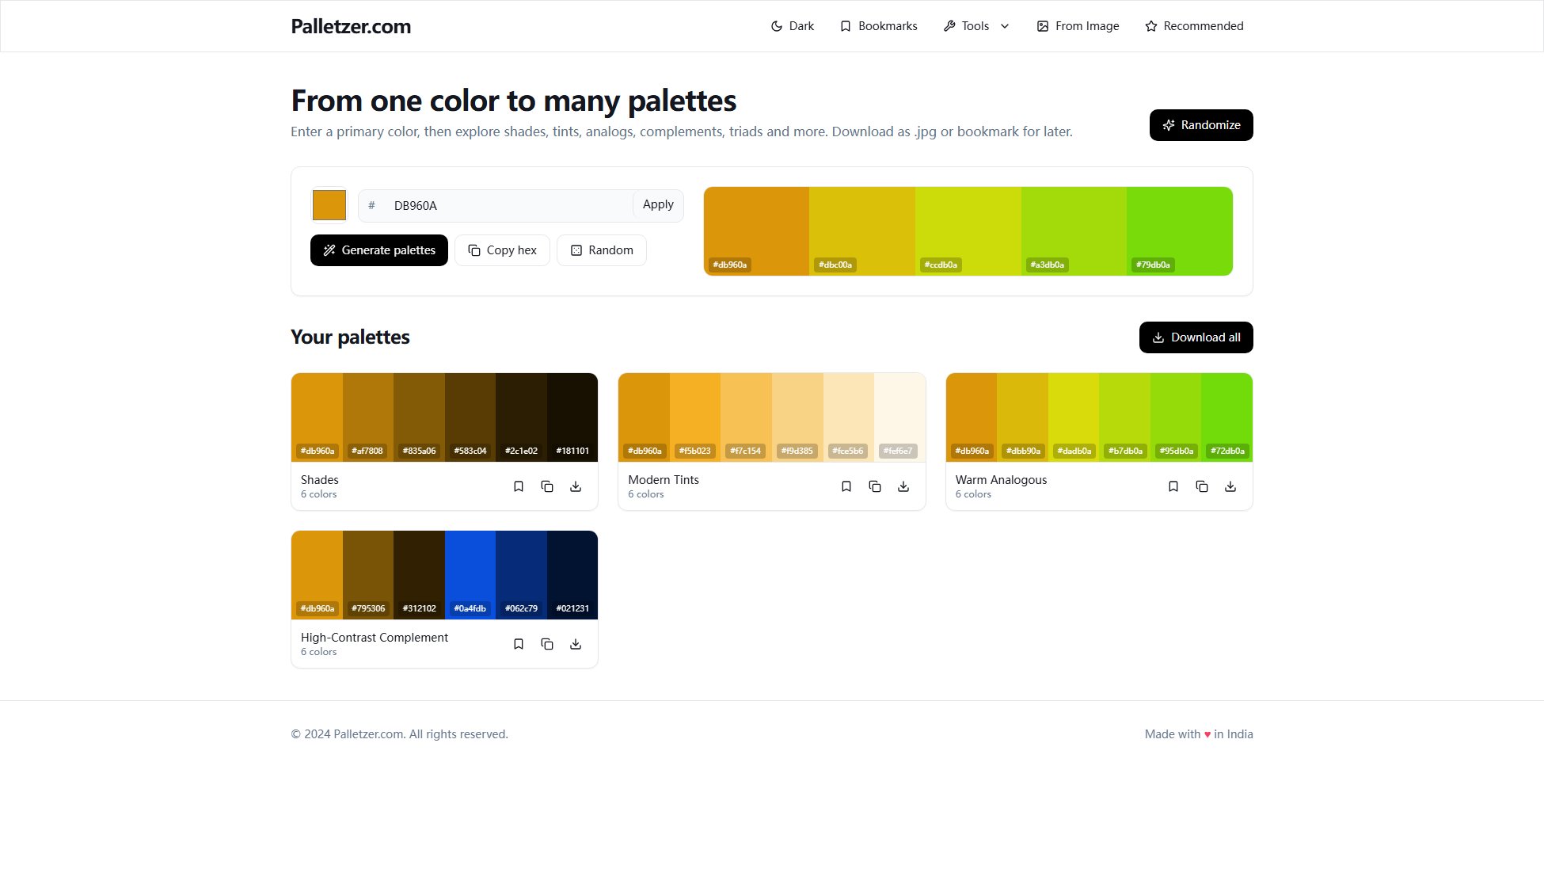The image size is (1544, 884).
Task: Open the primary color picker swatch
Action: click(329, 205)
